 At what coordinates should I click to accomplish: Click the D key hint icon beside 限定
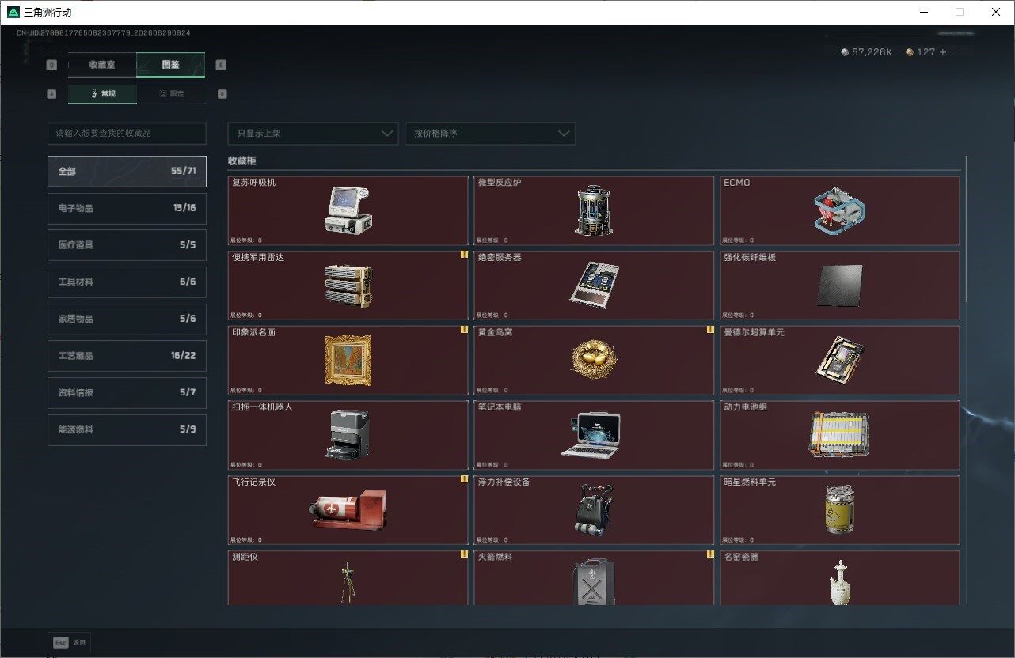[222, 93]
